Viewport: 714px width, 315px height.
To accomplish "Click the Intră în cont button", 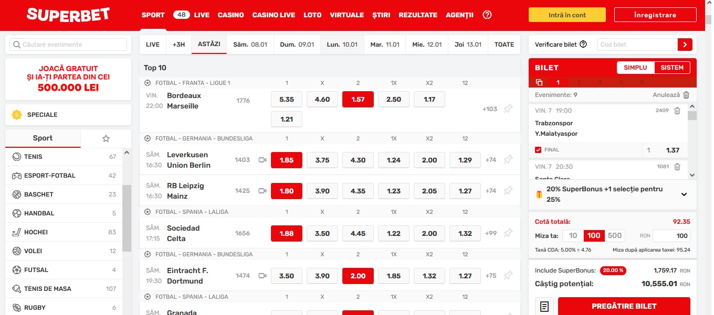I will point(567,15).
